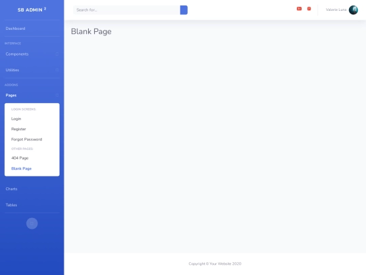Viewport: 366px width, 275px height.
Task: Click the blue search button
Action: (x=184, y=10)
